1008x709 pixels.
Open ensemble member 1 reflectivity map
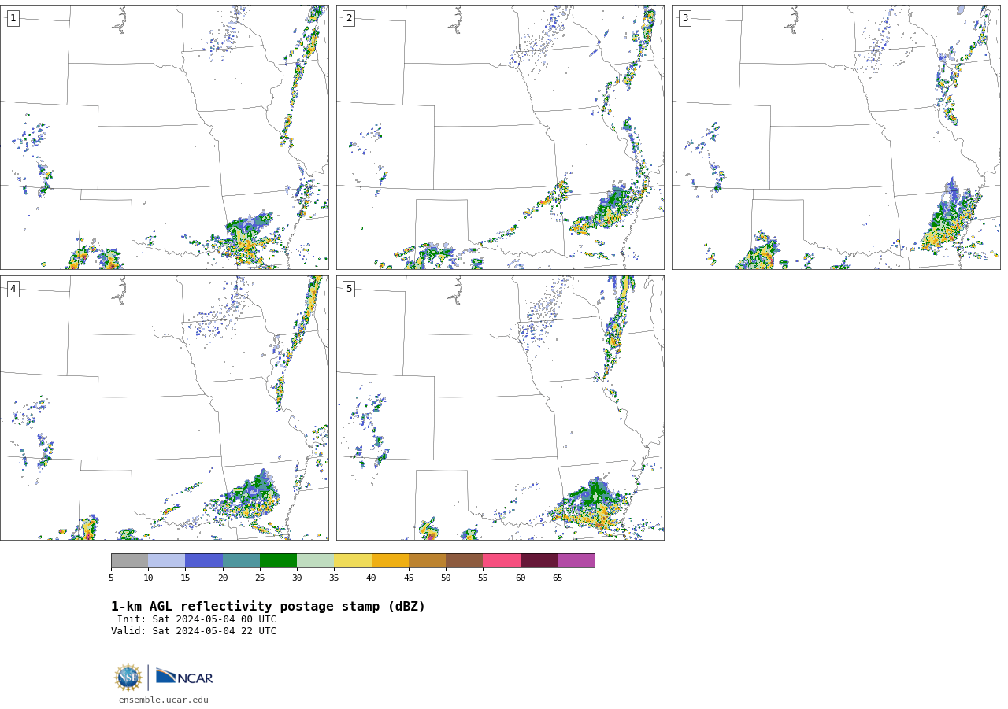coord(164,137)
